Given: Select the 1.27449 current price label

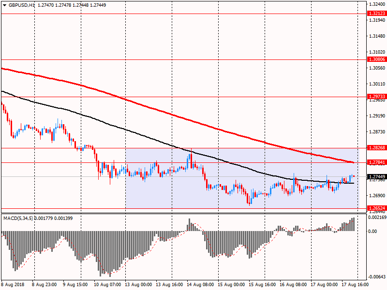Looking at the screenshot, I should 377,176.
